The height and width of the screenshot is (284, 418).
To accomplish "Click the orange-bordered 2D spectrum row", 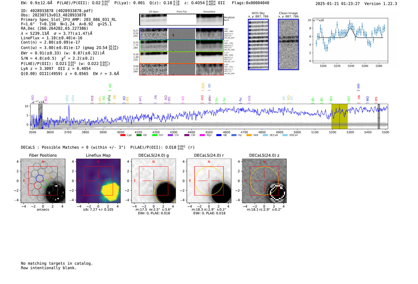I will (x=181, y=58).
